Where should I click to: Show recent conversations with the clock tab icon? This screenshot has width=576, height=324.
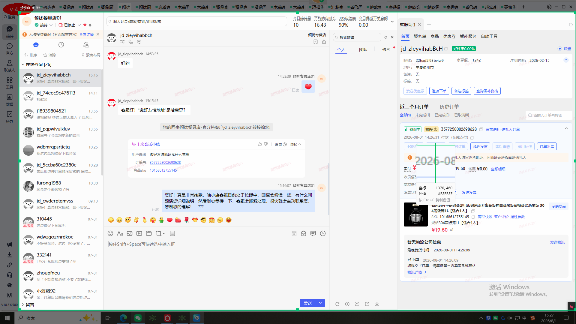[61, 45]
